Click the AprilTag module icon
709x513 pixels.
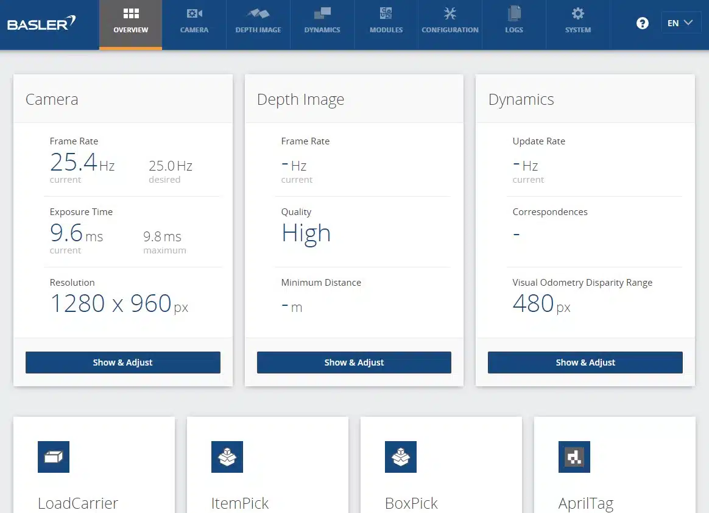pos(574,457)
